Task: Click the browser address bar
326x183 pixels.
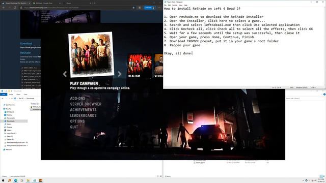Action: coord(77,8)
